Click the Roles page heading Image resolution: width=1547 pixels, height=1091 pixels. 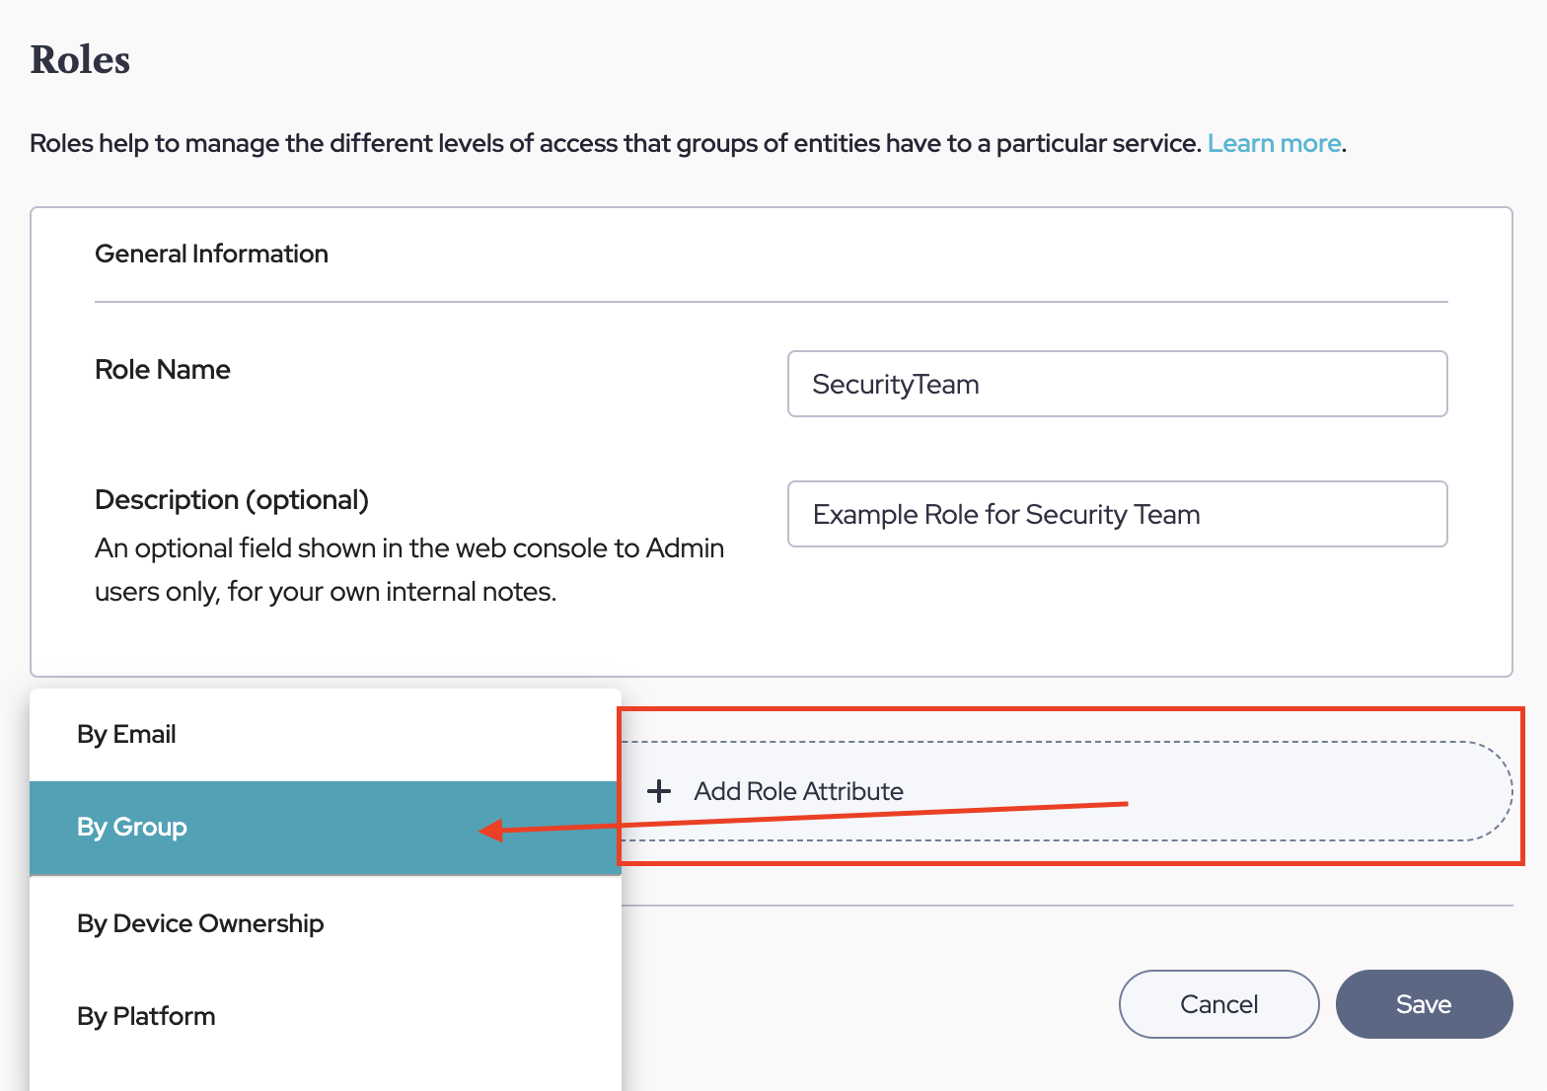pyautogui.click(x=80, y=60)
